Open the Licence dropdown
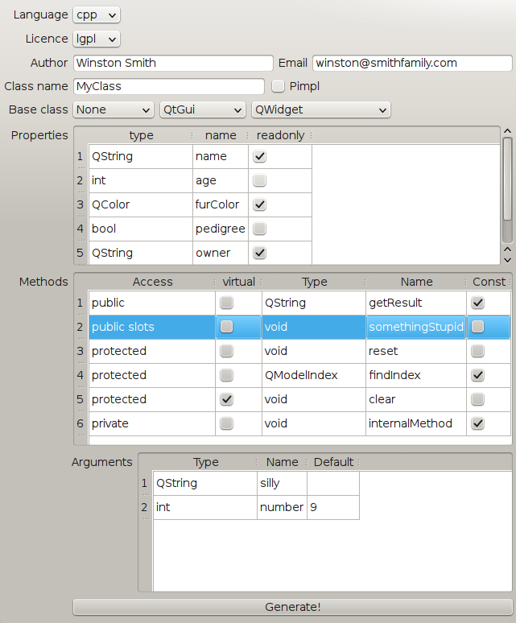The height and width of the screenshot is (623, 516). coord(96,39)
